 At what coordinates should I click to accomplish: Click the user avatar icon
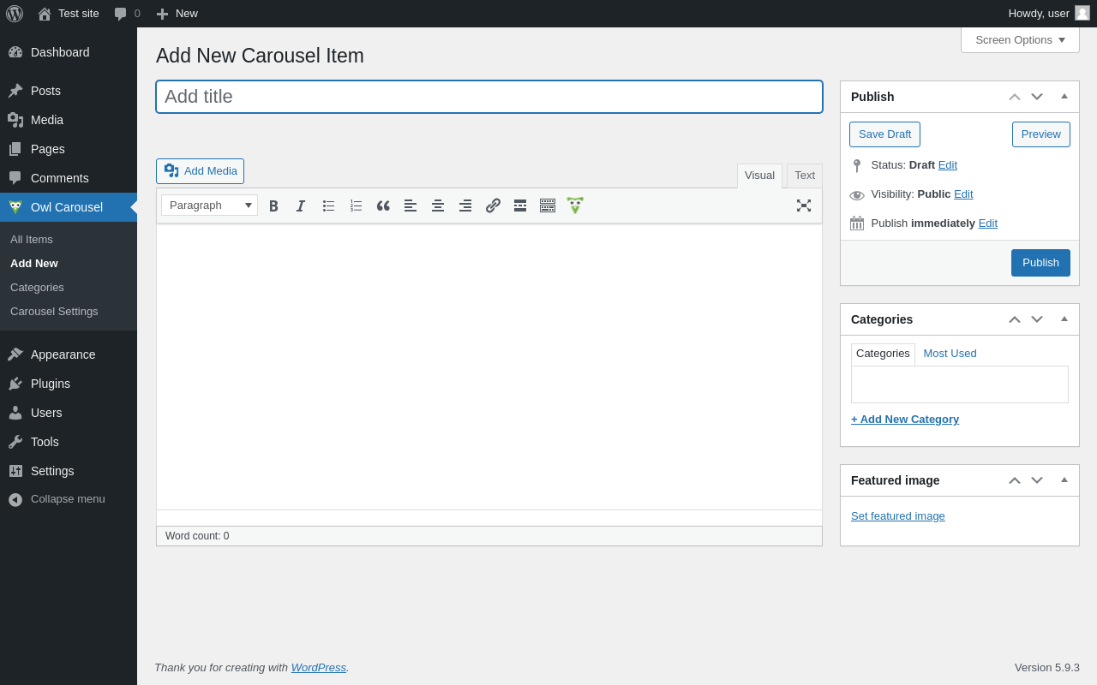coord(1082,13)
